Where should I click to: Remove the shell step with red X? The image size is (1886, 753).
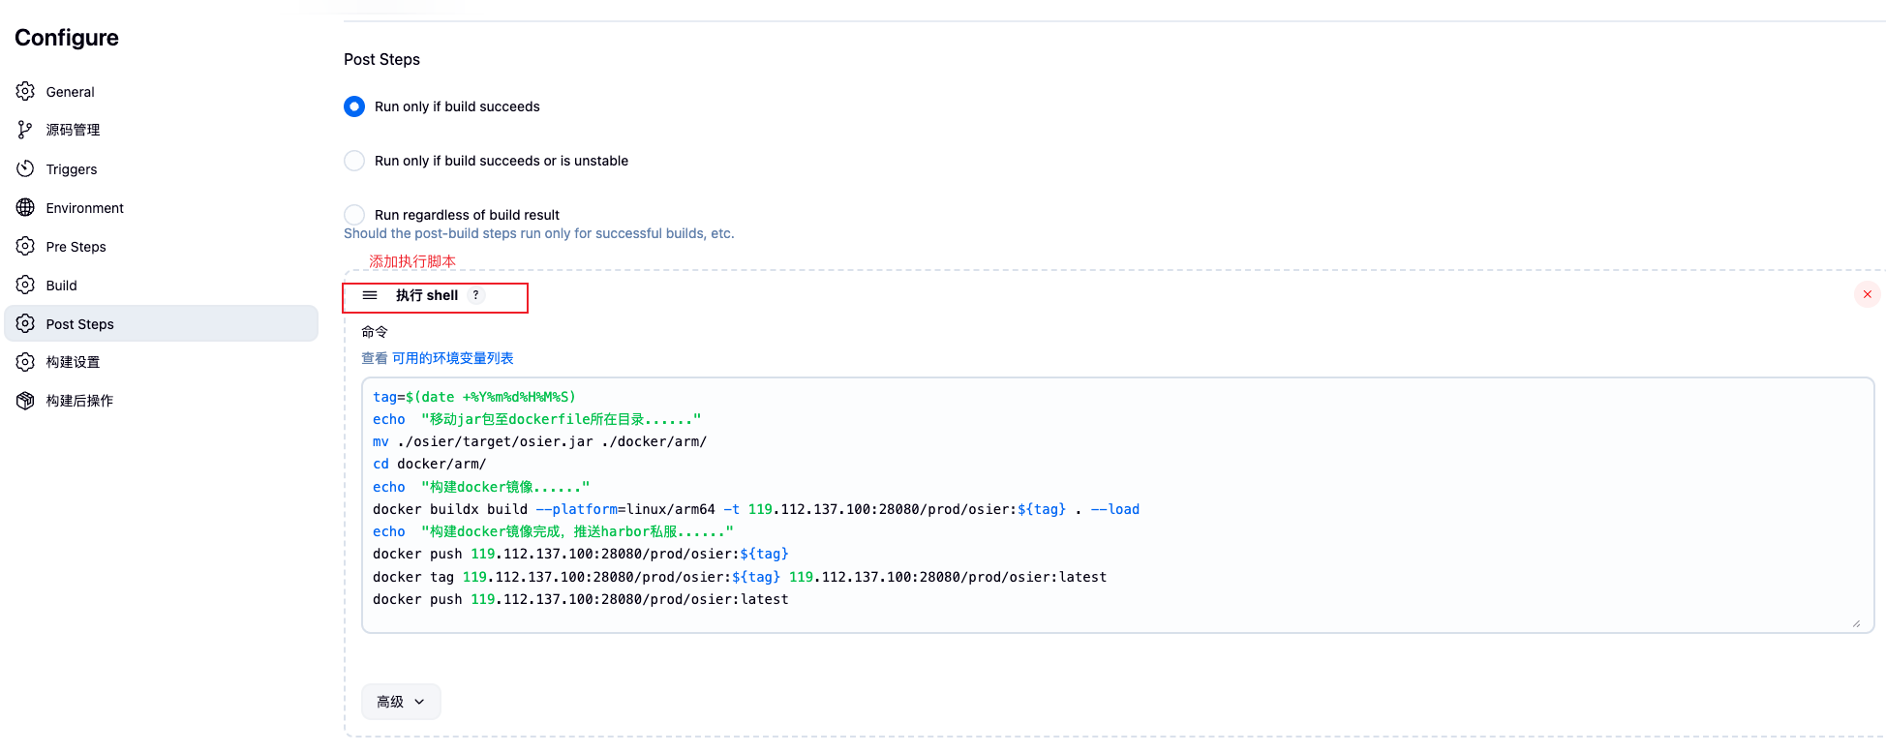point(1867,294)
